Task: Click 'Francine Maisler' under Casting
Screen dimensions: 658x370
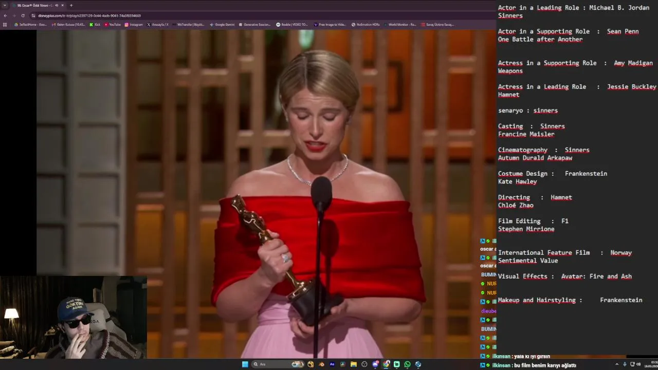Action: pyautogui.click(x=526, y=134)
